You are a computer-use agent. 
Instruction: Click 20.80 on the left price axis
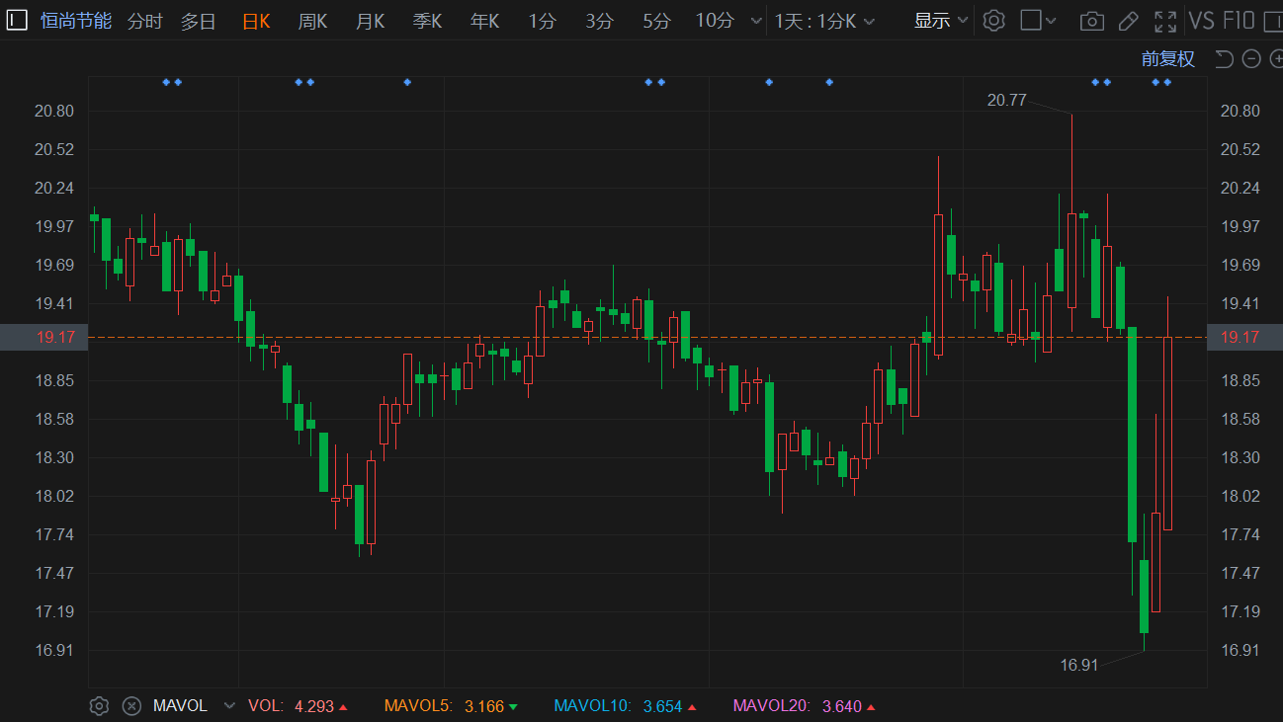pos(54,111)
